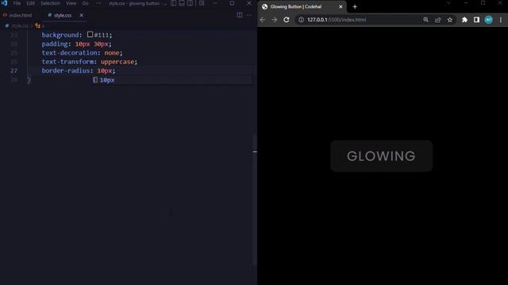Image resolution: width=508 pixels, height=285 pixels.
Task: Close the Glowing Button browser tab
Action: 341,6
